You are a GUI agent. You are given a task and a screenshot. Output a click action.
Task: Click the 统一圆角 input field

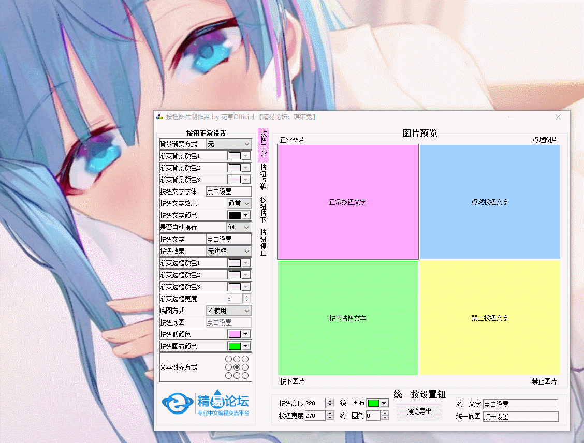point(373,416)
